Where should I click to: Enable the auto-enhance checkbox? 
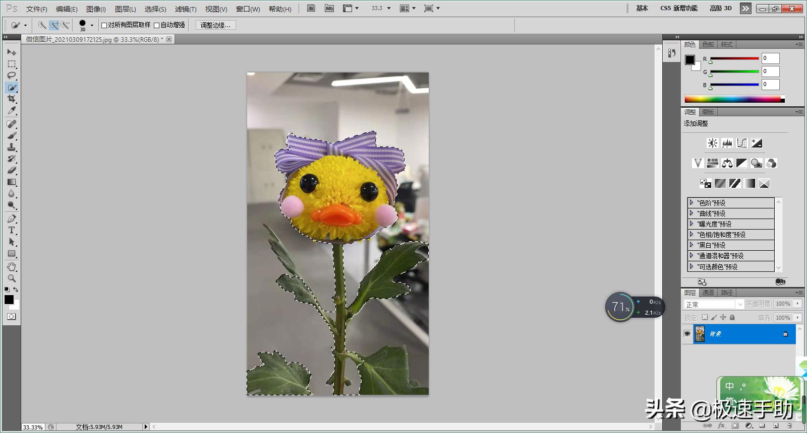[x=156, y=25]
